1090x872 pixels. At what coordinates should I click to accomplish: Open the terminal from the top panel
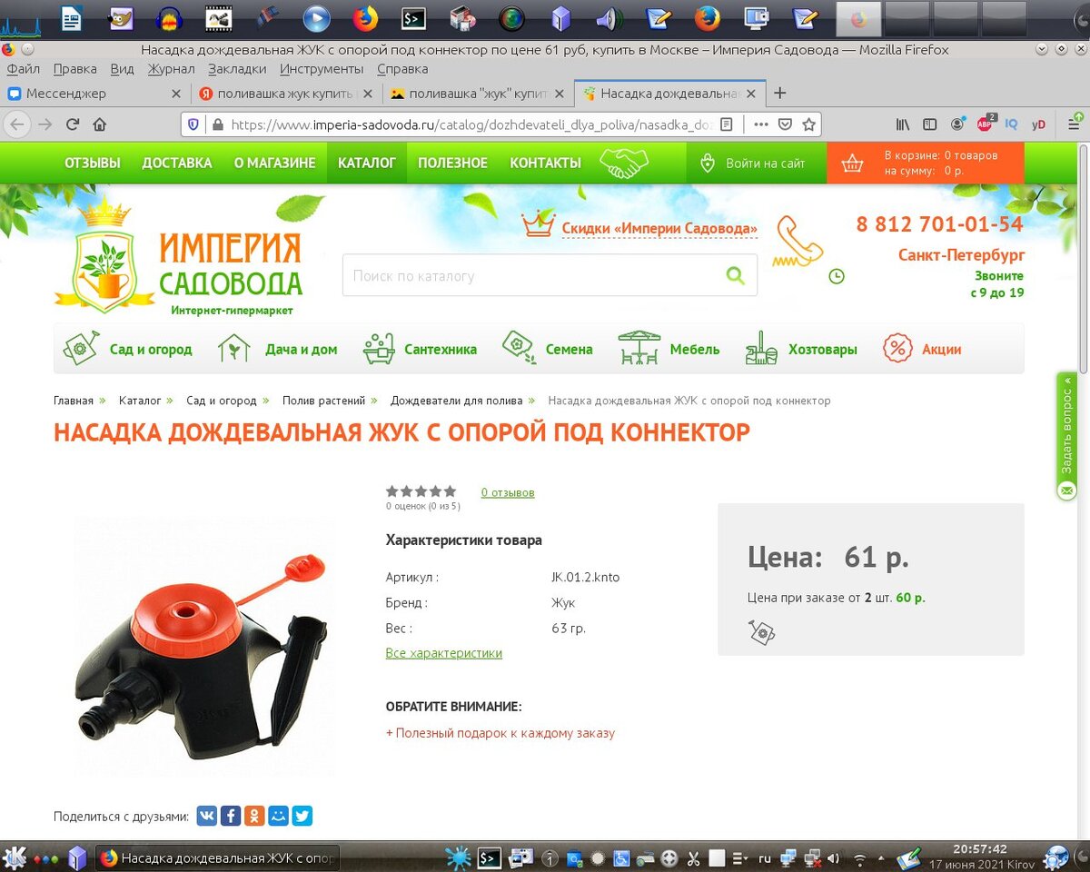pos(413,17)
